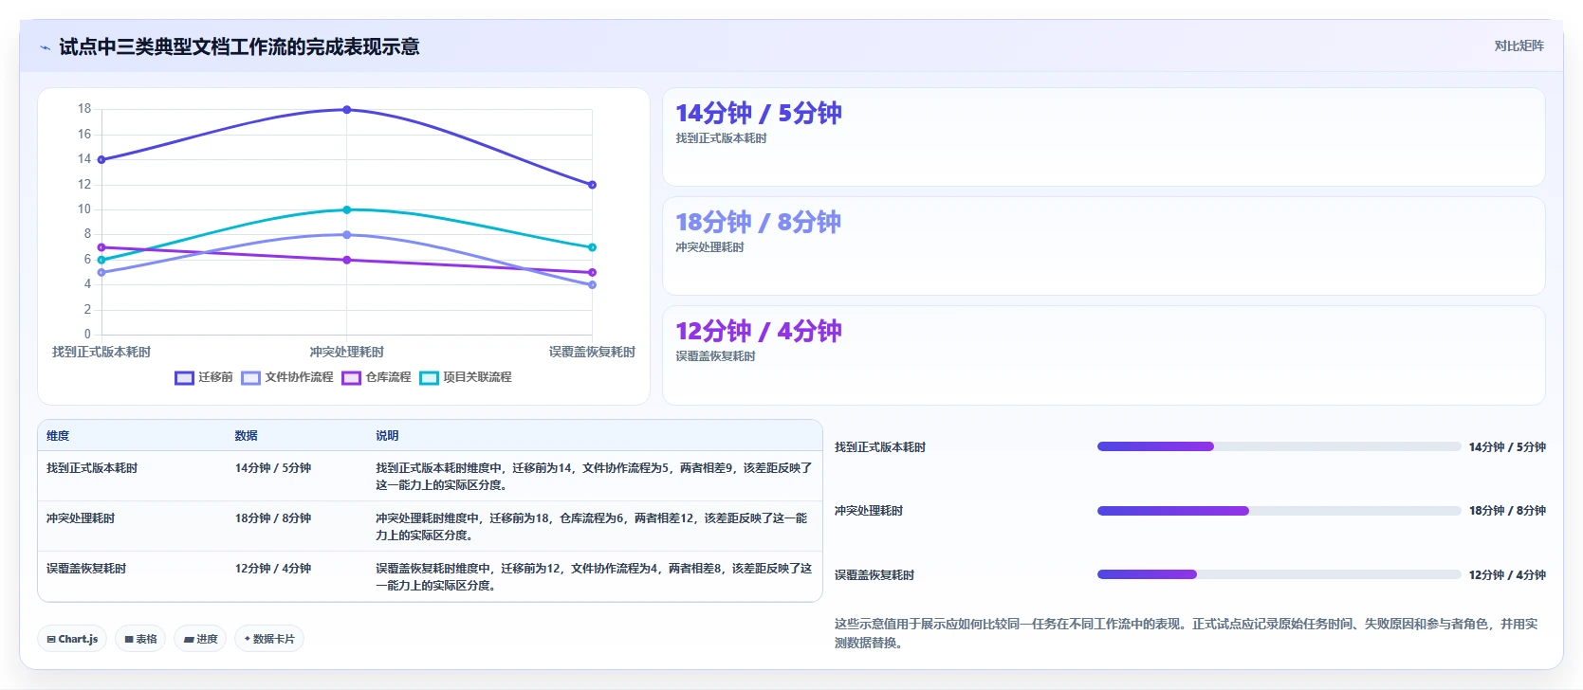Toggle the 文件协作流程 legend series

point(287,377)
